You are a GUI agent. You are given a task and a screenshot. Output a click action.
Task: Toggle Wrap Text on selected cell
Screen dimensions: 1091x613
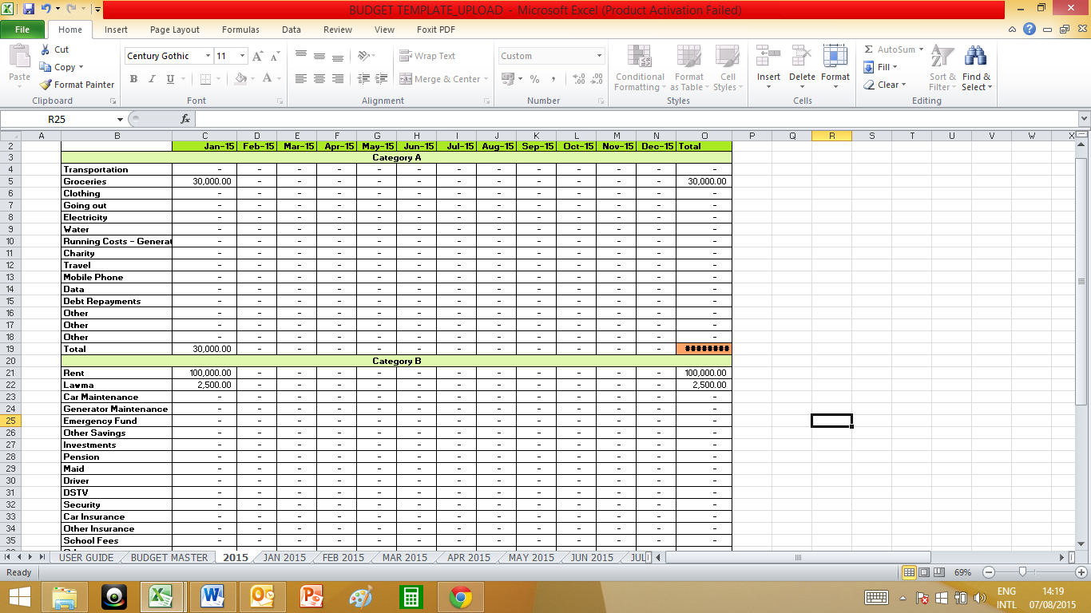coord(427,56)
